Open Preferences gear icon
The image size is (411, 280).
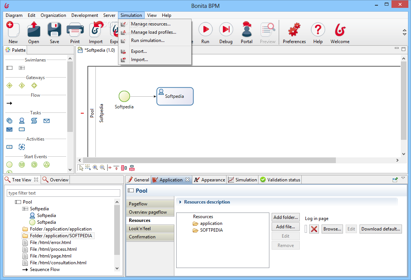(294, 30)
